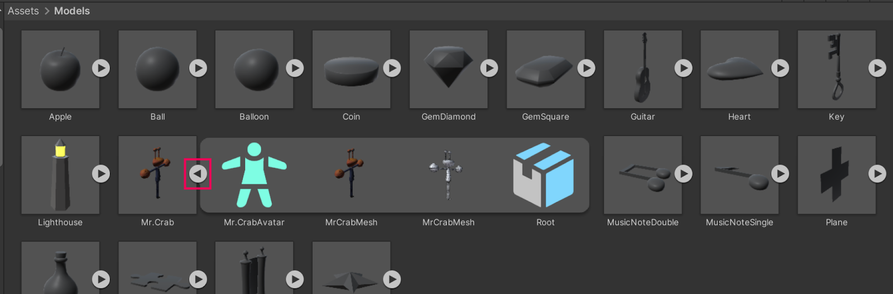Screen dimensions: 893x294
Task: Select the grey MrCrabMesh mesh icon
Action: pyautogui.click(x=448, y=175)
